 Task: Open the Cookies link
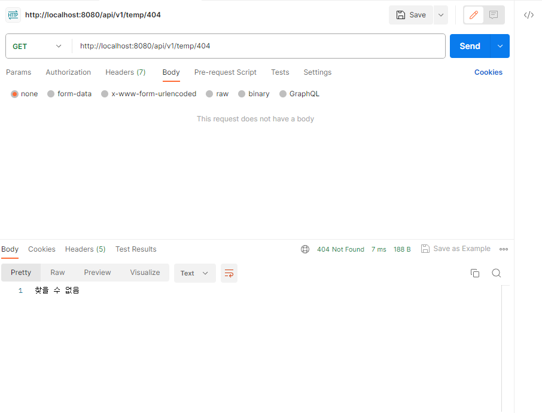[x=488, y=72]
